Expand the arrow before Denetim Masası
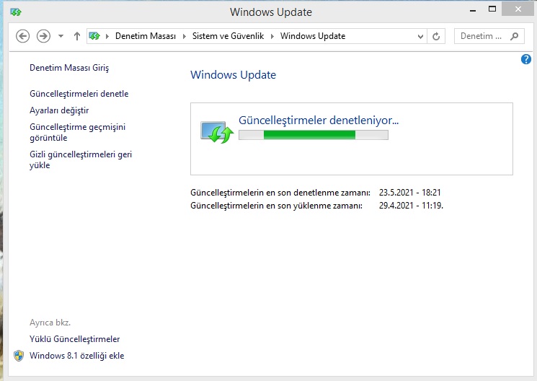The height and width of the screenshot is (381, 537). tap(107, 36)
